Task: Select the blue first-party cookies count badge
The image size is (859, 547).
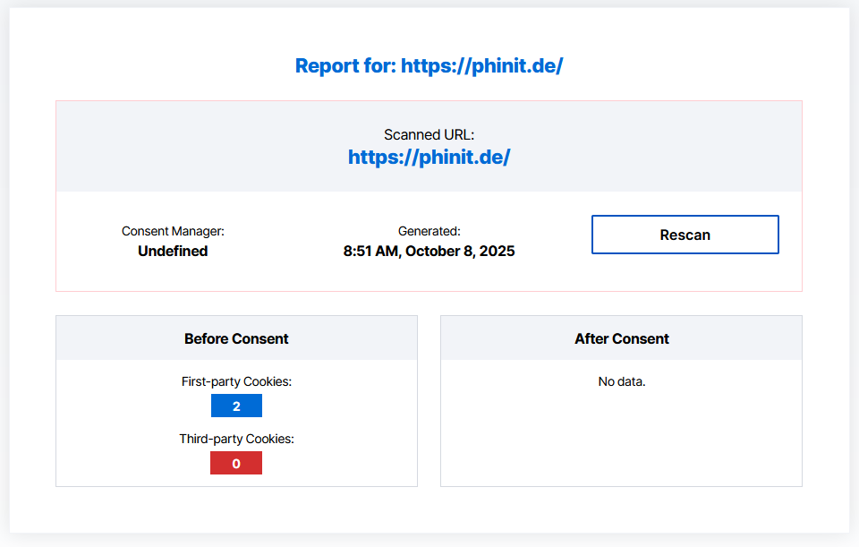Action: click(x=236, y=406)
